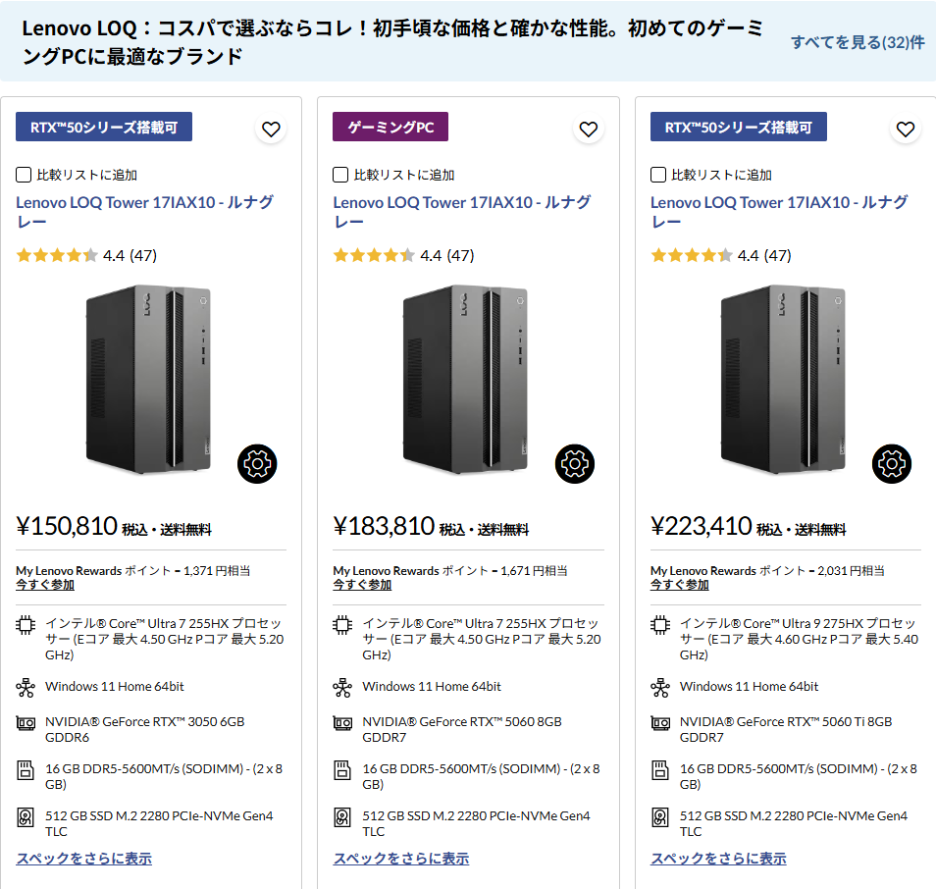The width and height of the screenshot is (936, 889).
Task: Click the processor icon in the ¥150,810 product specs
Action: [x=26, y=624]
